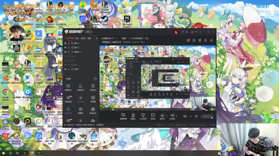
Task: Select the 图片 2 layer row
Action: coord(81,43)
